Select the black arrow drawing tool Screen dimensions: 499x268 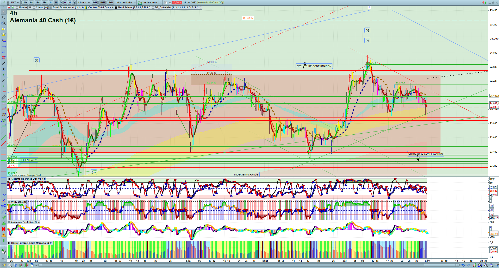pyautogui.click(x=4, y=63)
